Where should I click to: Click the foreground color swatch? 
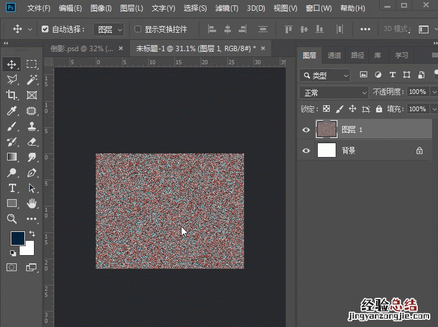tap(18, 238)
